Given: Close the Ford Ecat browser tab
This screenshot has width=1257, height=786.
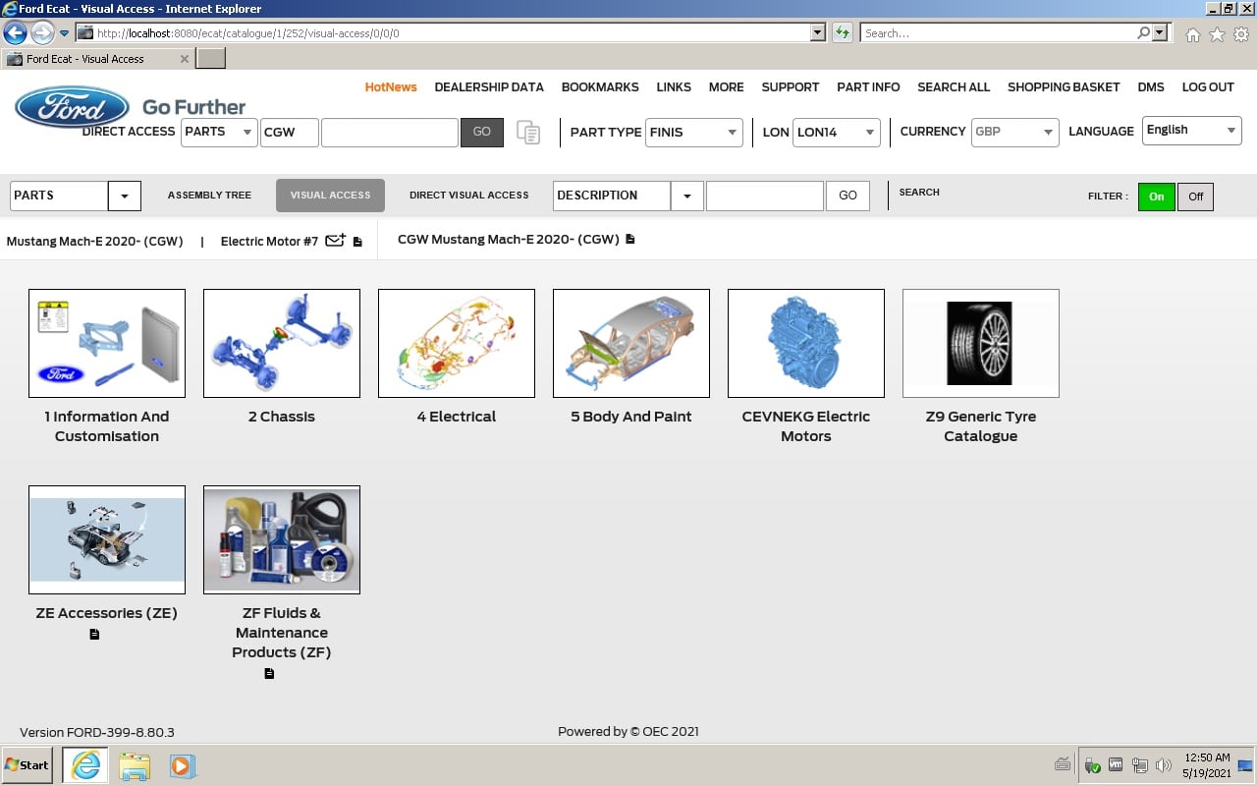Looking at the screenshot, I should click(x=185, y=59).
